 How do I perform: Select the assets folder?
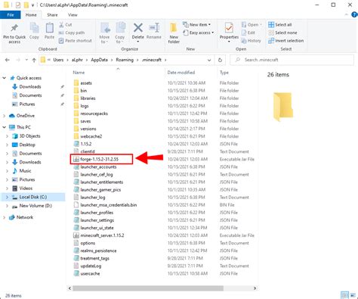pos(86,83)
